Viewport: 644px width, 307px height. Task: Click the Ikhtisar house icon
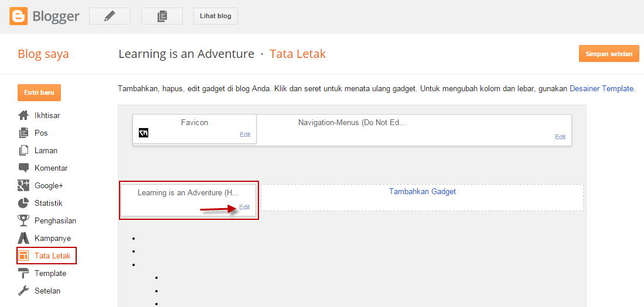23,115
